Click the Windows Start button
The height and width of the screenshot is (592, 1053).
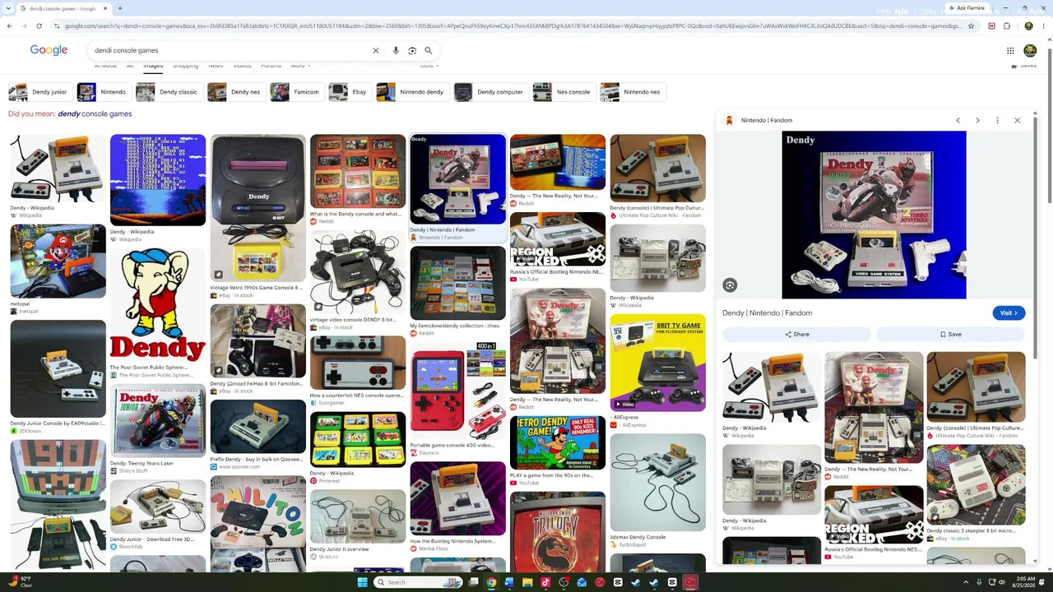[x=362, y=582]
